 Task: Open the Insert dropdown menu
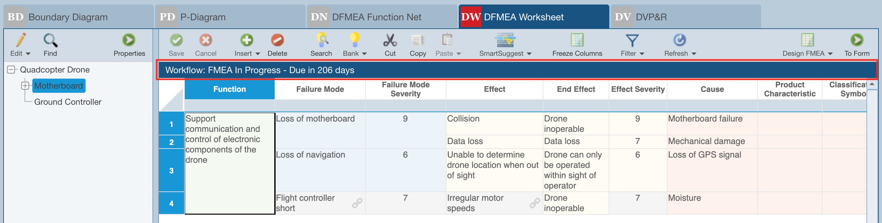(257, 53)
